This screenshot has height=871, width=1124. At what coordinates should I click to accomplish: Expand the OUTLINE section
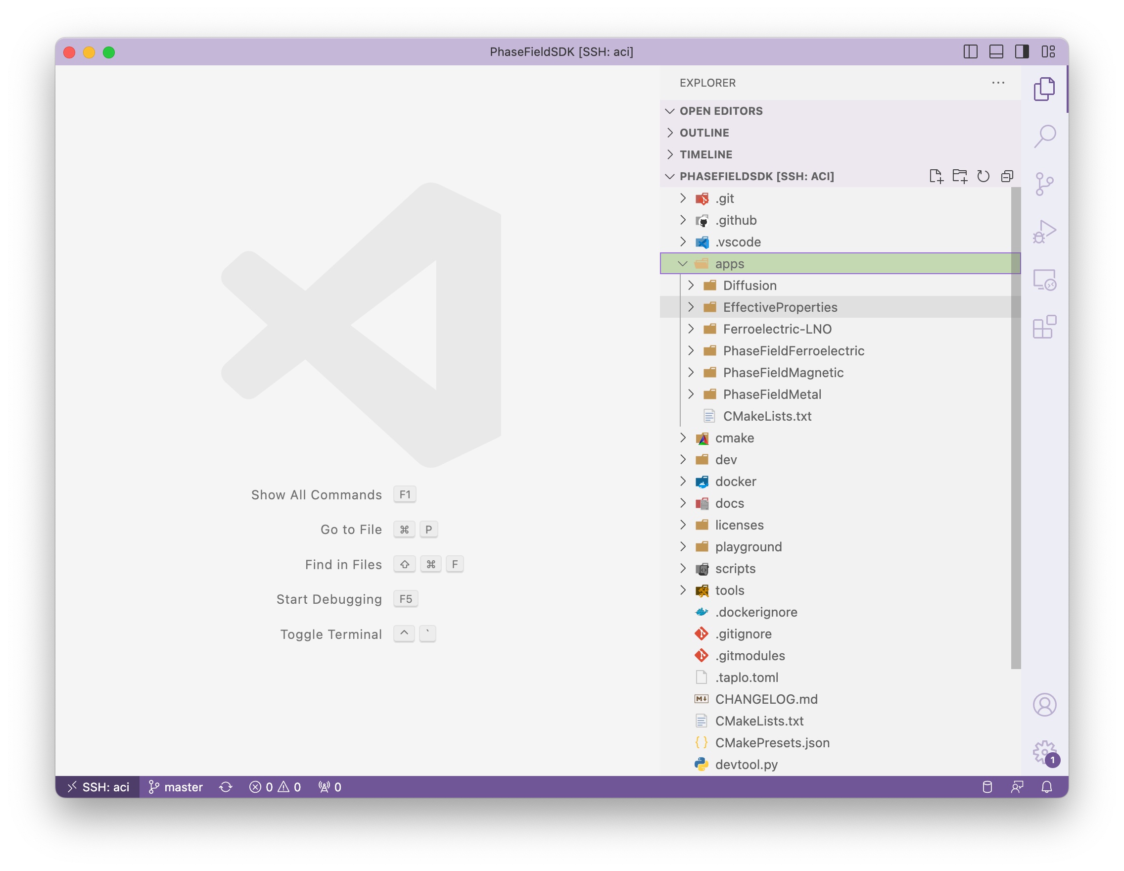click(704, 133)
